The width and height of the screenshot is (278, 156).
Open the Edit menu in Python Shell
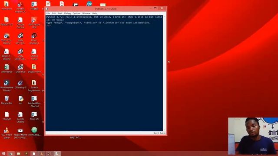(54, 13)
